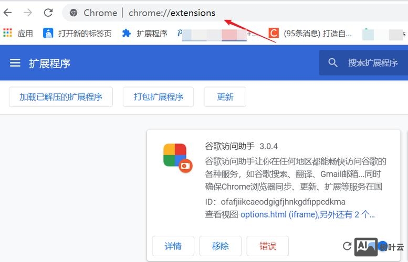Click the extension ID ofafjiikcaeodgigfjhnkgdfippcdkma text
This screenshot has height=262, width=408.
[x=283, y=202]
